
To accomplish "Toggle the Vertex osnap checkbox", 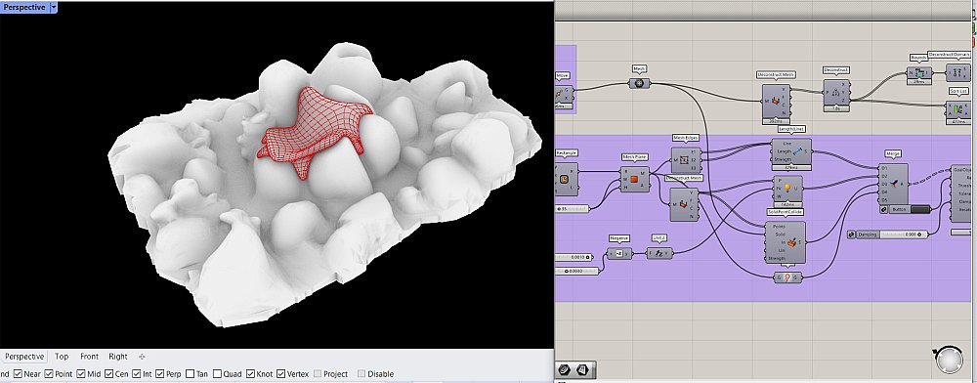I will coord(281,374).
